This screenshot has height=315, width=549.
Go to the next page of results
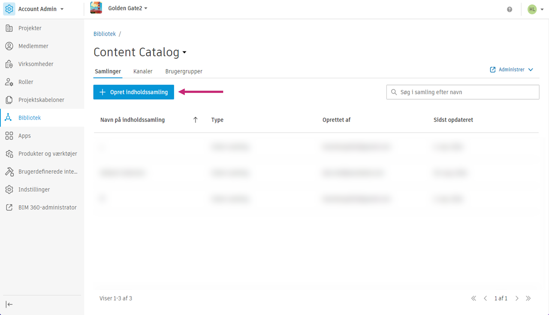[x=517, y=298]
